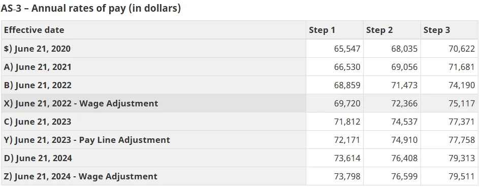
Task: Click the 65,547 Step 1 value
Action: [x=347, y=49]
